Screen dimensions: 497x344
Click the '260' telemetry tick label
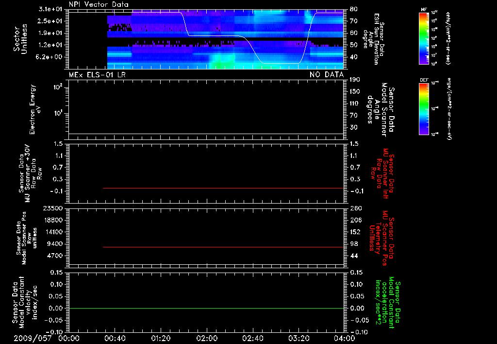tap(355, 208)
